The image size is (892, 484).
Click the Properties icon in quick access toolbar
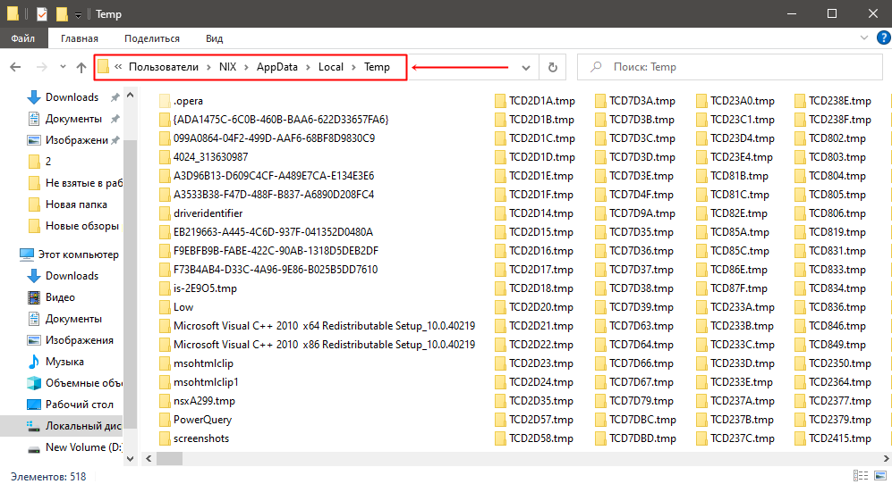click(x=42, y=14)
